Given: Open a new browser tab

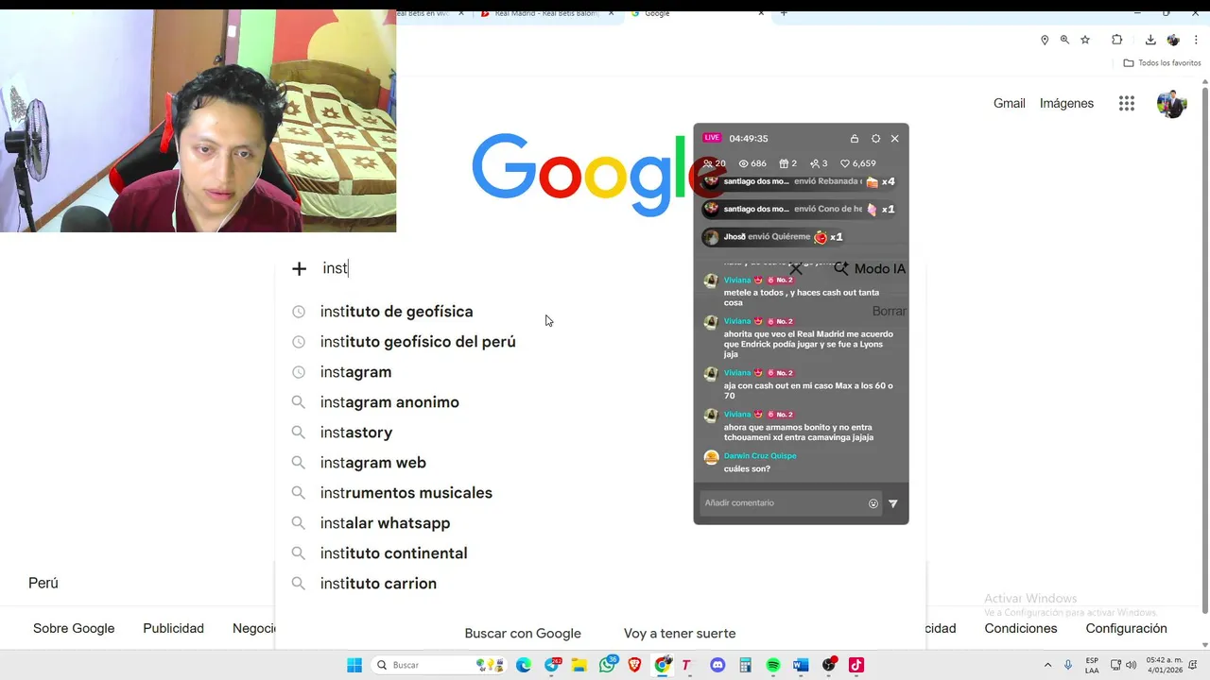Looking at the screenshot, I should coord(783,13).
